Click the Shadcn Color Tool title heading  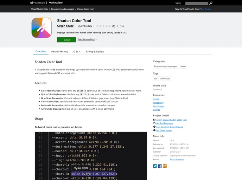pyautogui.click(x=74, y=20)
